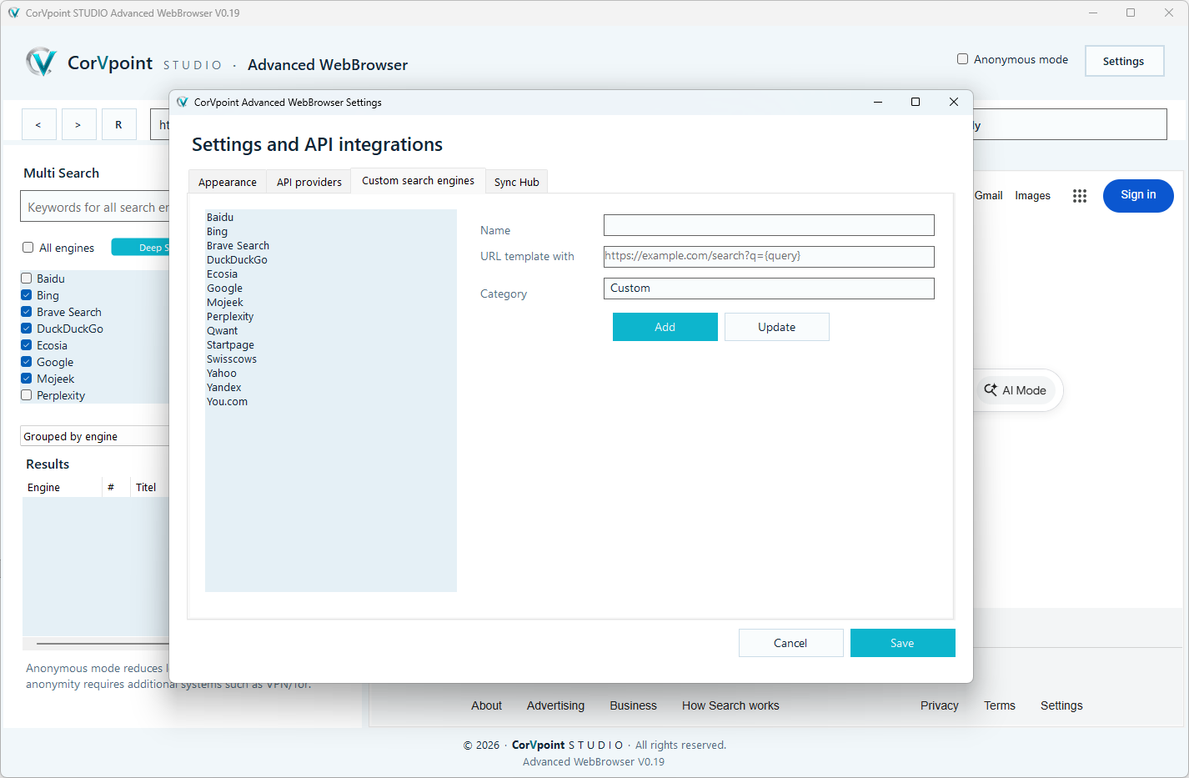This screenshot has height=778, width=1189.
Task: Open the Gmail link
Action: pyautogui.click(x=988, y=195)
